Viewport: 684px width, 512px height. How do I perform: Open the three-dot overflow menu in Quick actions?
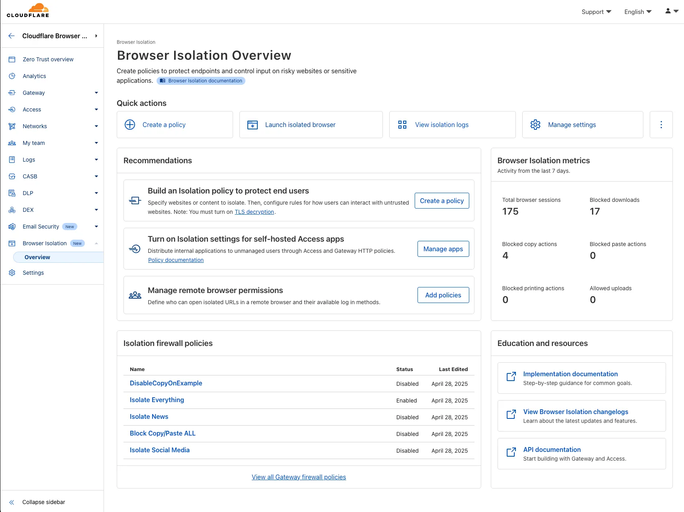point(661,125)
